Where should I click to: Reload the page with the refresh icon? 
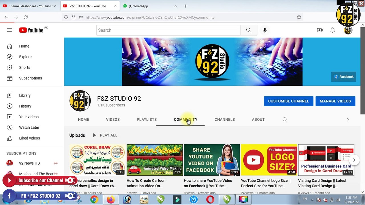point(26,17)
